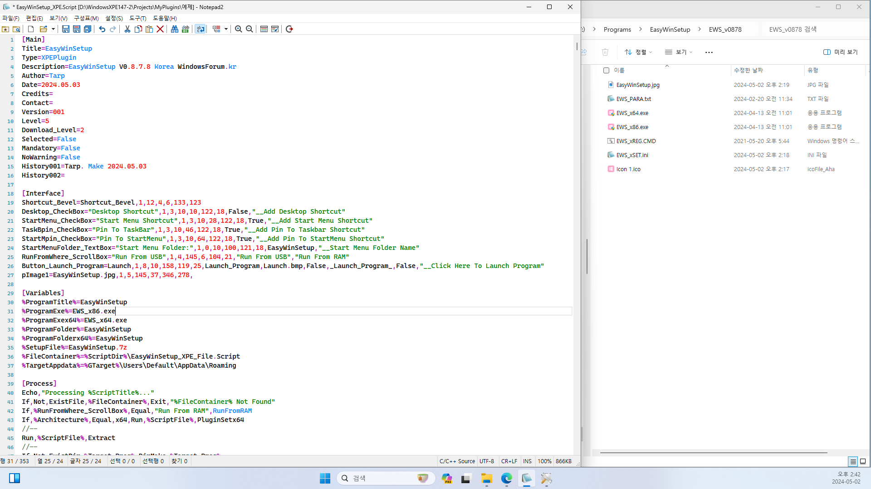Click the open file icon
Viewport: 871px width, 489px height.
click(x=44, y=29)
